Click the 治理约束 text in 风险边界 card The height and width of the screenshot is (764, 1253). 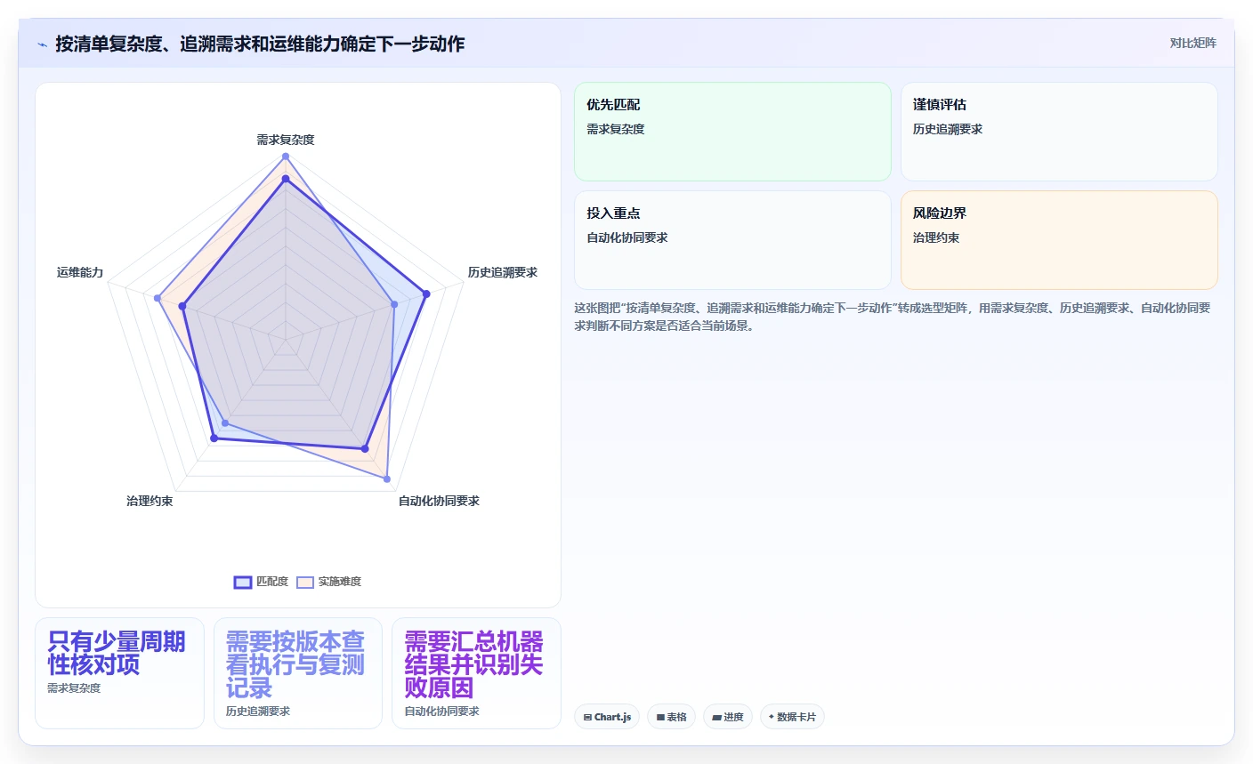click(936, 237)
